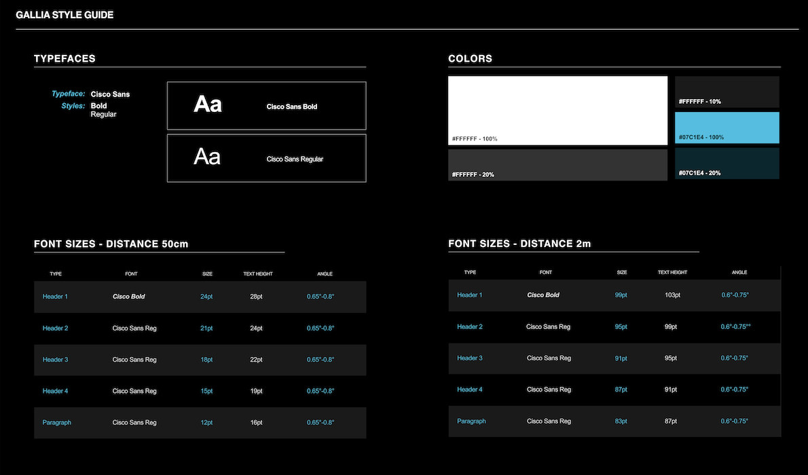Click the 21pt size value
Screen dimensions: 808x475
(x=206, y=328)
